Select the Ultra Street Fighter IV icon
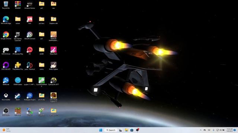The height and width of the screenshot is (133, 238). click(54, 98)
